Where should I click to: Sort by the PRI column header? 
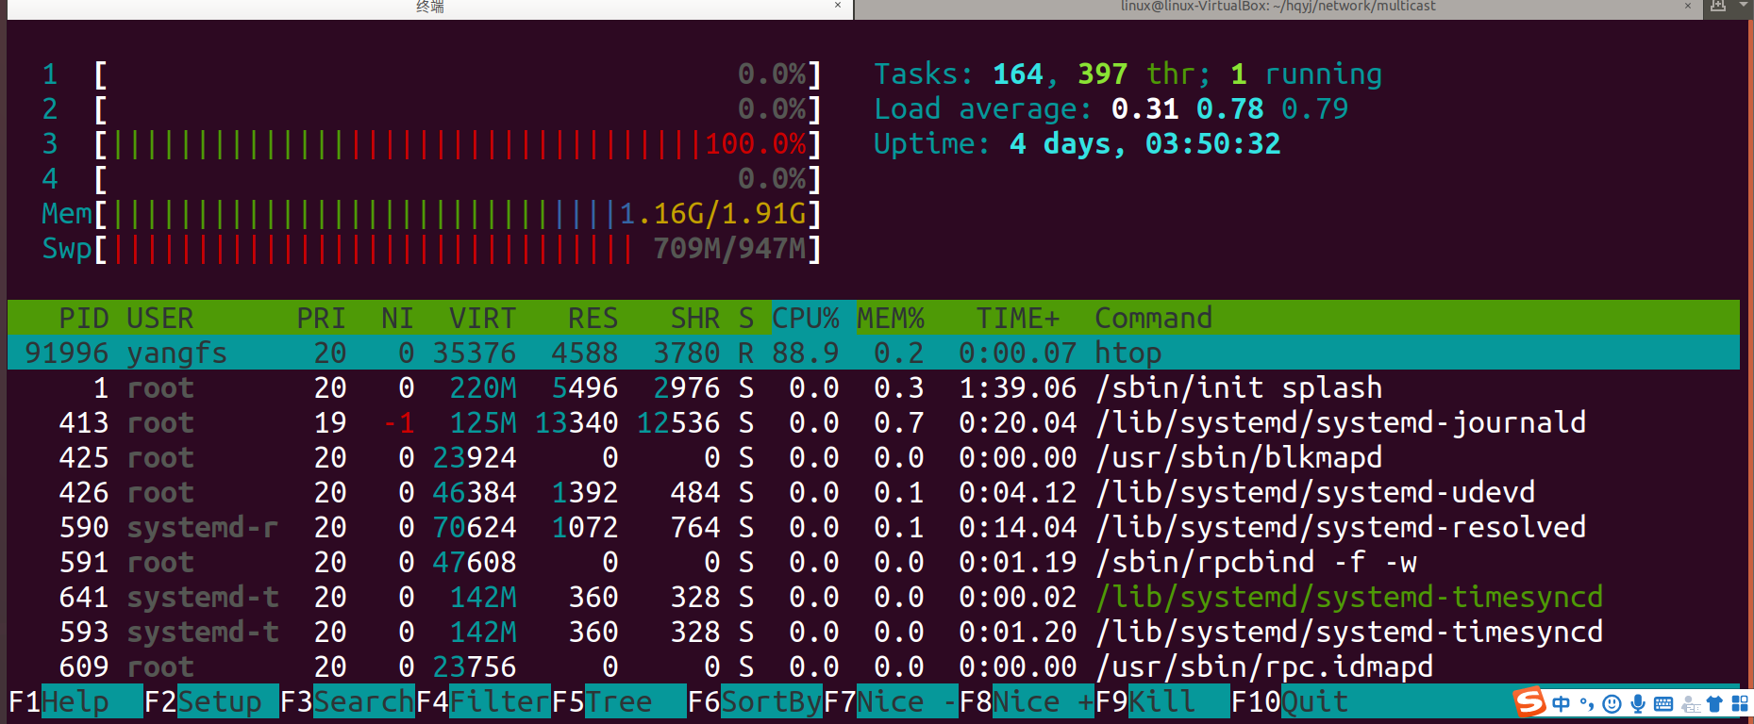pyautogui.click(x=321, y=319)
